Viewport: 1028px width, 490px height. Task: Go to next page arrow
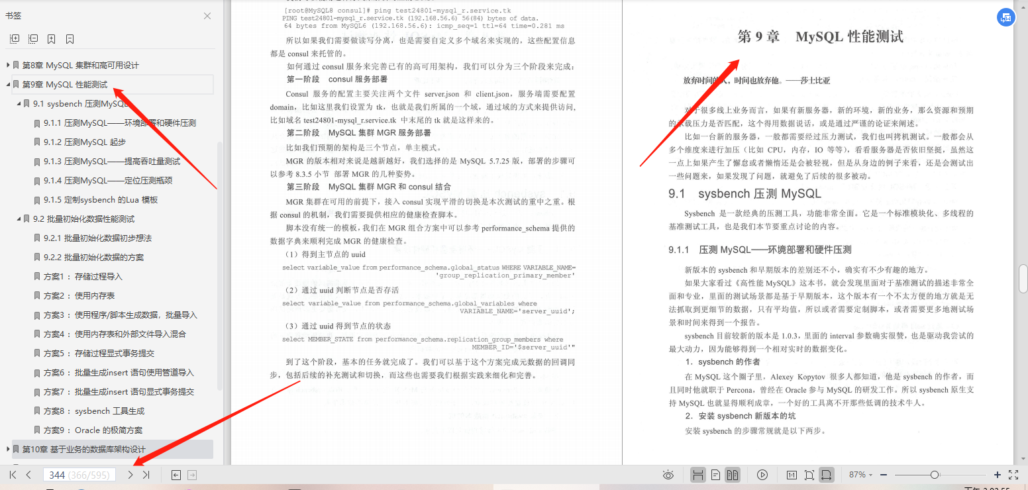130,475
